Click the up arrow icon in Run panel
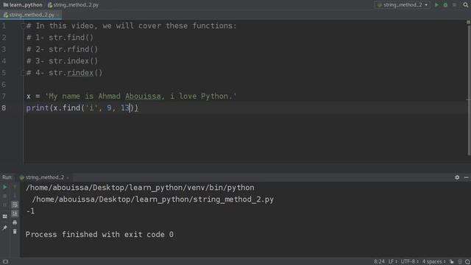Screen dimensions: 471x265 (15, 187)
